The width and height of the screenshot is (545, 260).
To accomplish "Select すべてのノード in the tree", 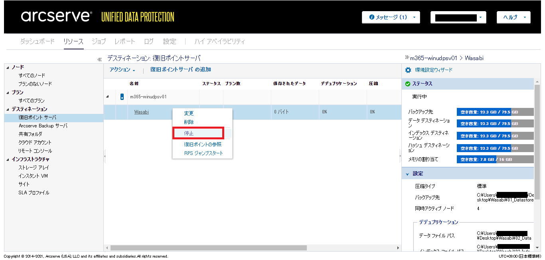I will point(32,76).
